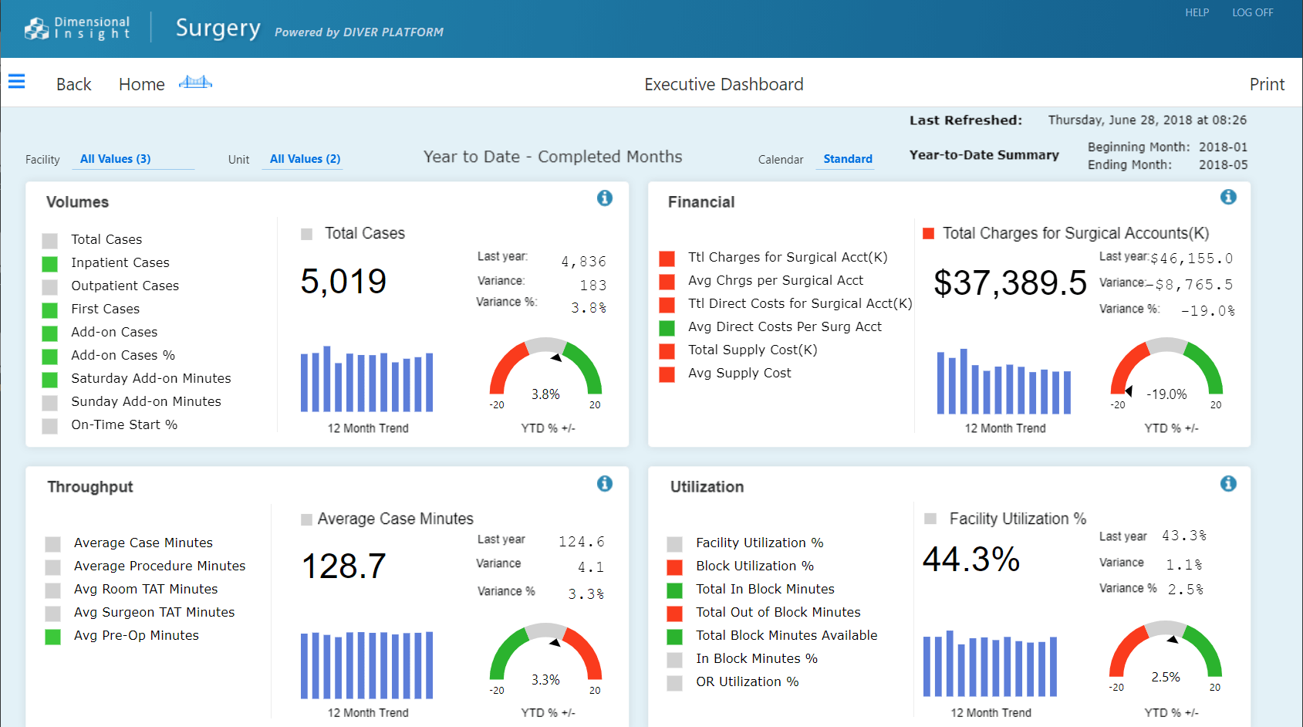The width and height of the screenshot is (1303, 727).
Task: Select the green Avg Pre-Op Minutes indicator
Action: click(x=52, y=637)
